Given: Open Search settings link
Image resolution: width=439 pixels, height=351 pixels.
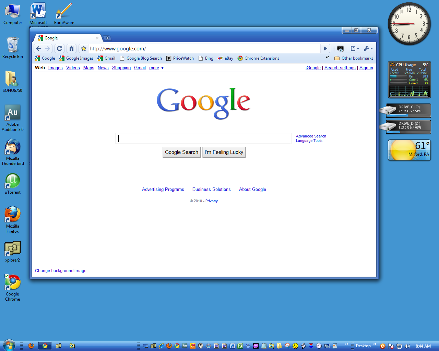Looking at the screenshot, I should [x=340, y=68].
